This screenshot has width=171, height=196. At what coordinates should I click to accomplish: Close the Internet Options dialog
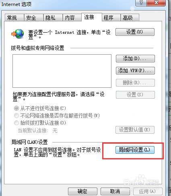coord(156,3)
